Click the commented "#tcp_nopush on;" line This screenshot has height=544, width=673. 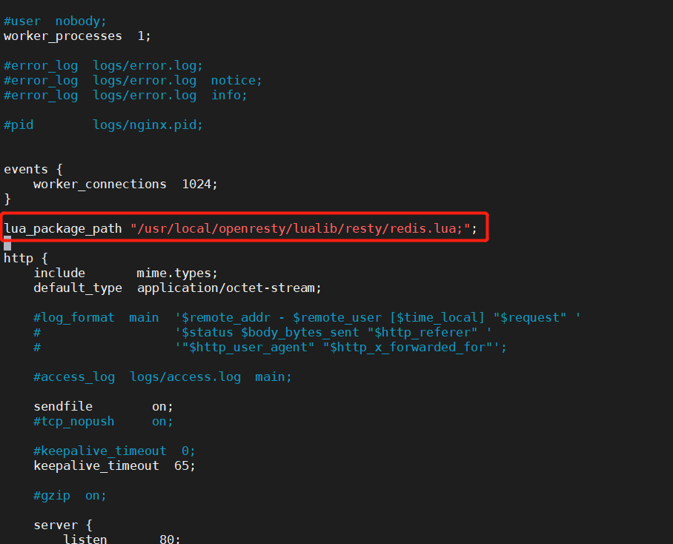coord(103,421)
